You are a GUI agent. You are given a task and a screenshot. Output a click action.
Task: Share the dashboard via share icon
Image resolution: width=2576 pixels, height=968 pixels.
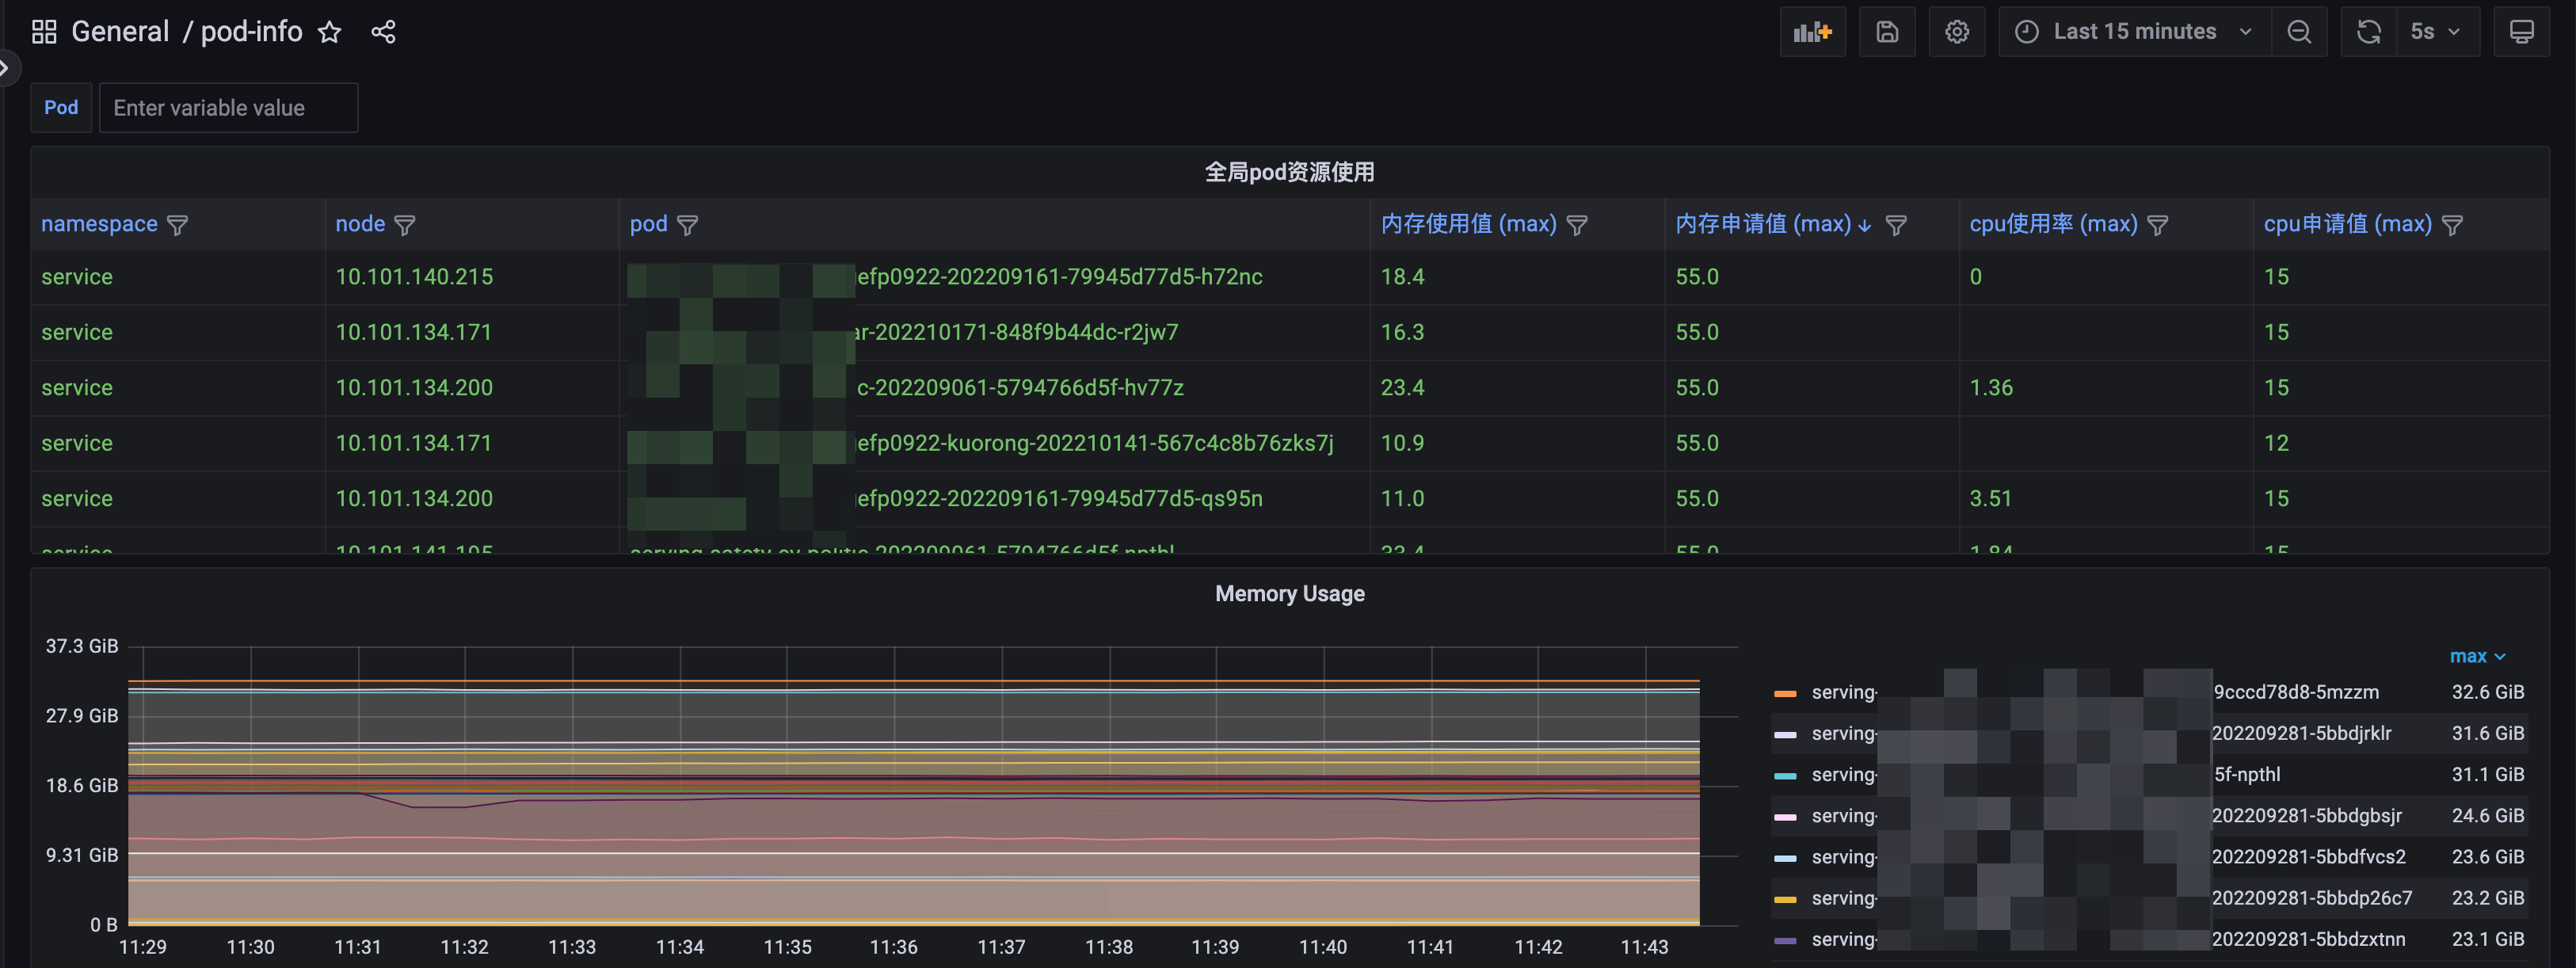383,32
